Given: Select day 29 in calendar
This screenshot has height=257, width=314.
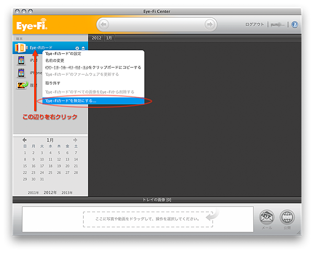Looking at the screenshot, I should 25,180.
